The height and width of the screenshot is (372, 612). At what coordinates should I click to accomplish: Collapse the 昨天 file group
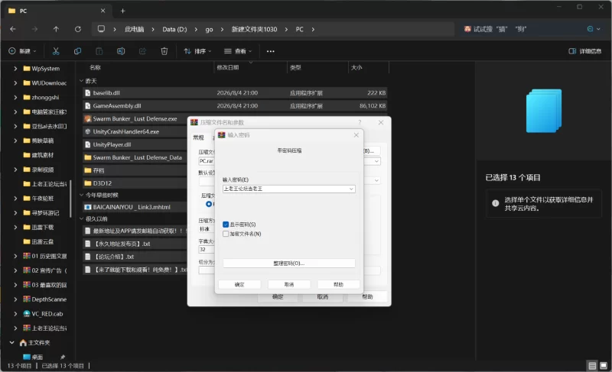pos(82,81)
